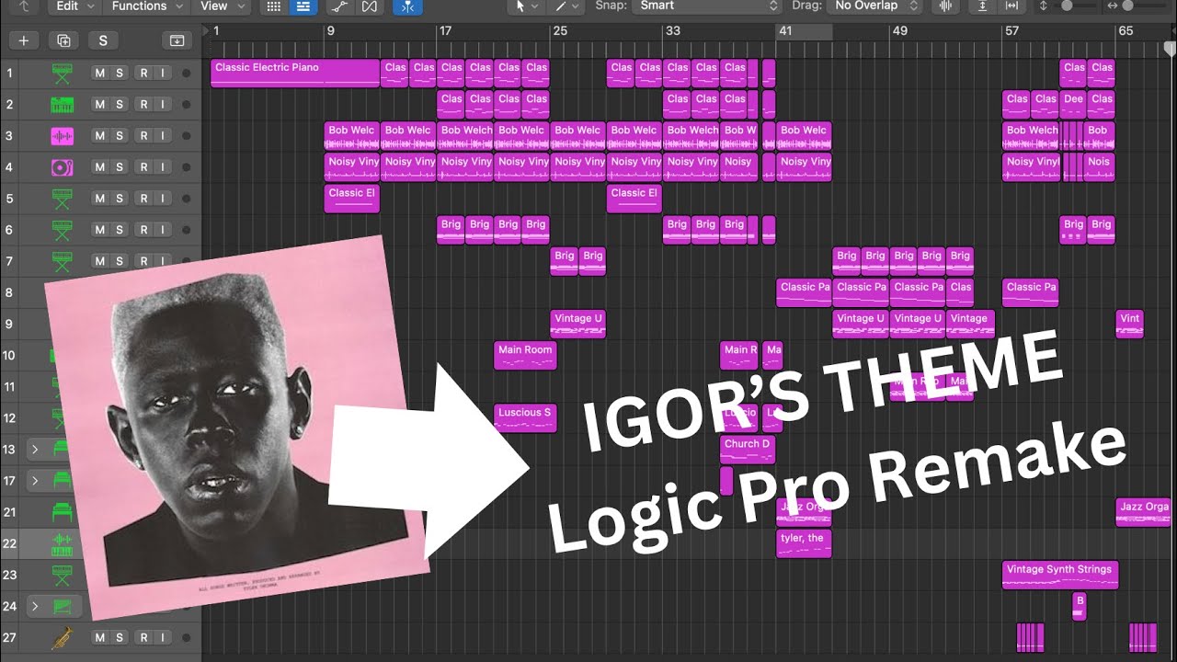Solo track 2
This screenshot has width=1177, height=662.
[120, 105]
